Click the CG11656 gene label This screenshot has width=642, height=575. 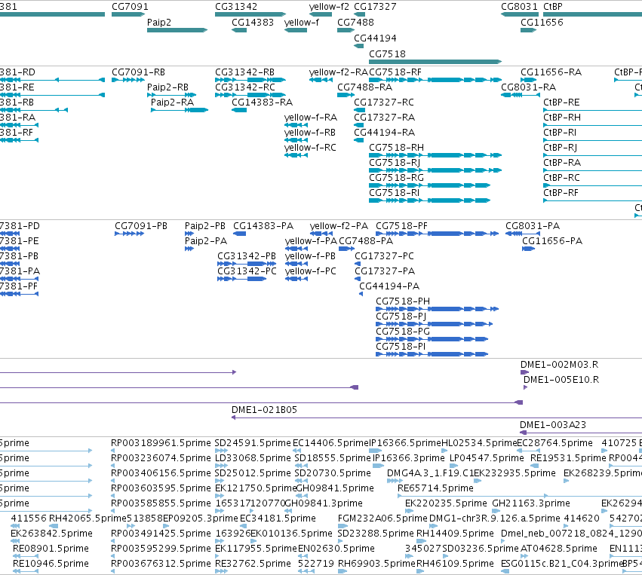click(542, 22)
